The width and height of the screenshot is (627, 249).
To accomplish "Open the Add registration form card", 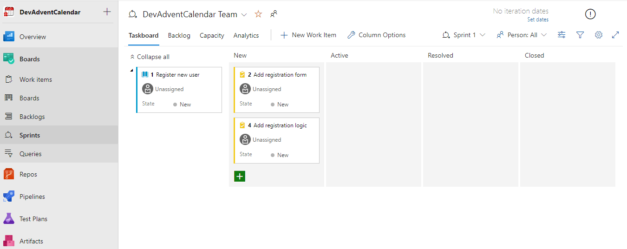I will 280,75.
